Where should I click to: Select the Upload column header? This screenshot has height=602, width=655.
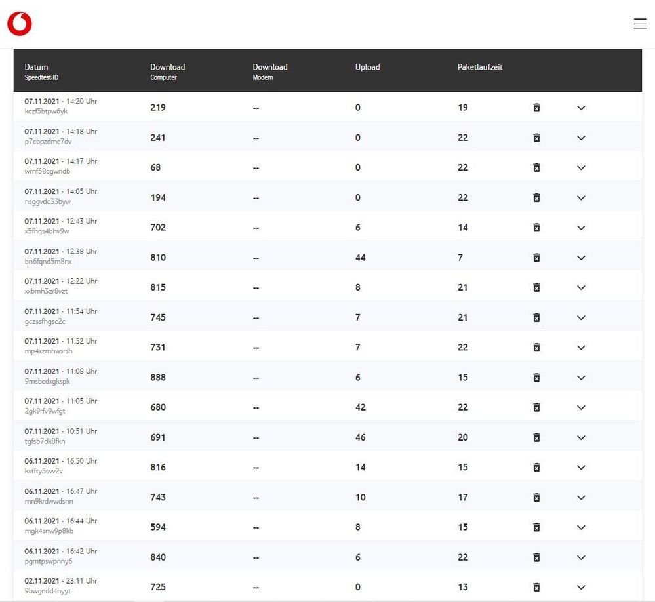[368, 67]
